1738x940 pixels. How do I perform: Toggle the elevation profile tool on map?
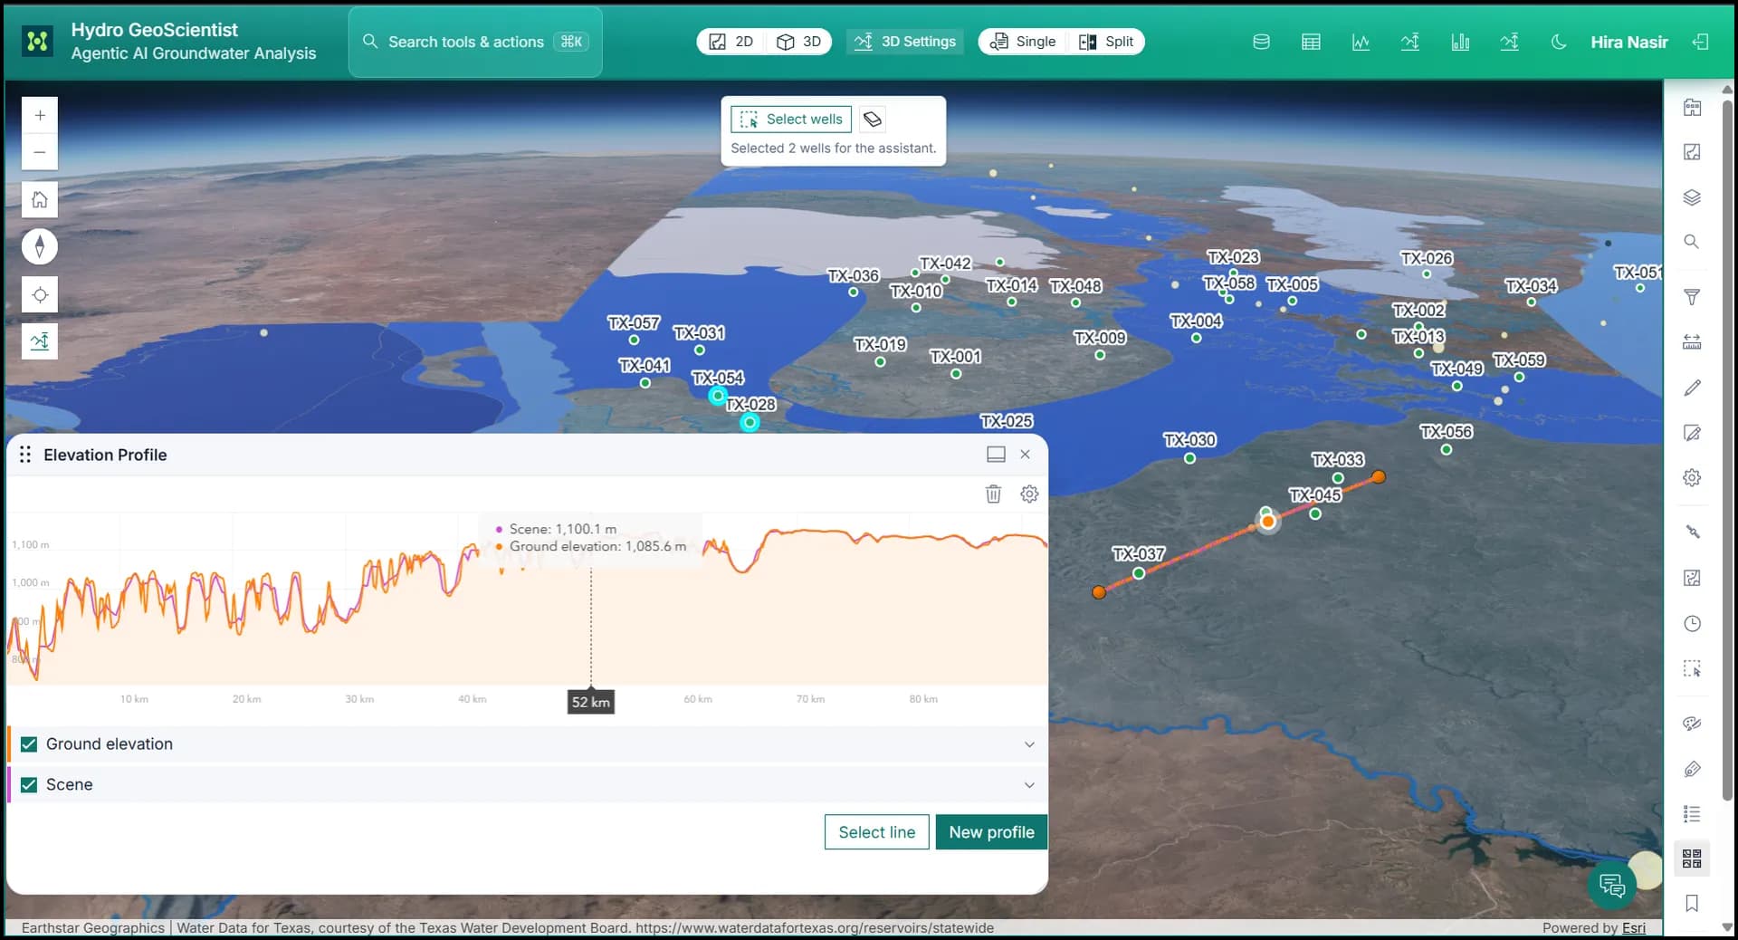40,341
